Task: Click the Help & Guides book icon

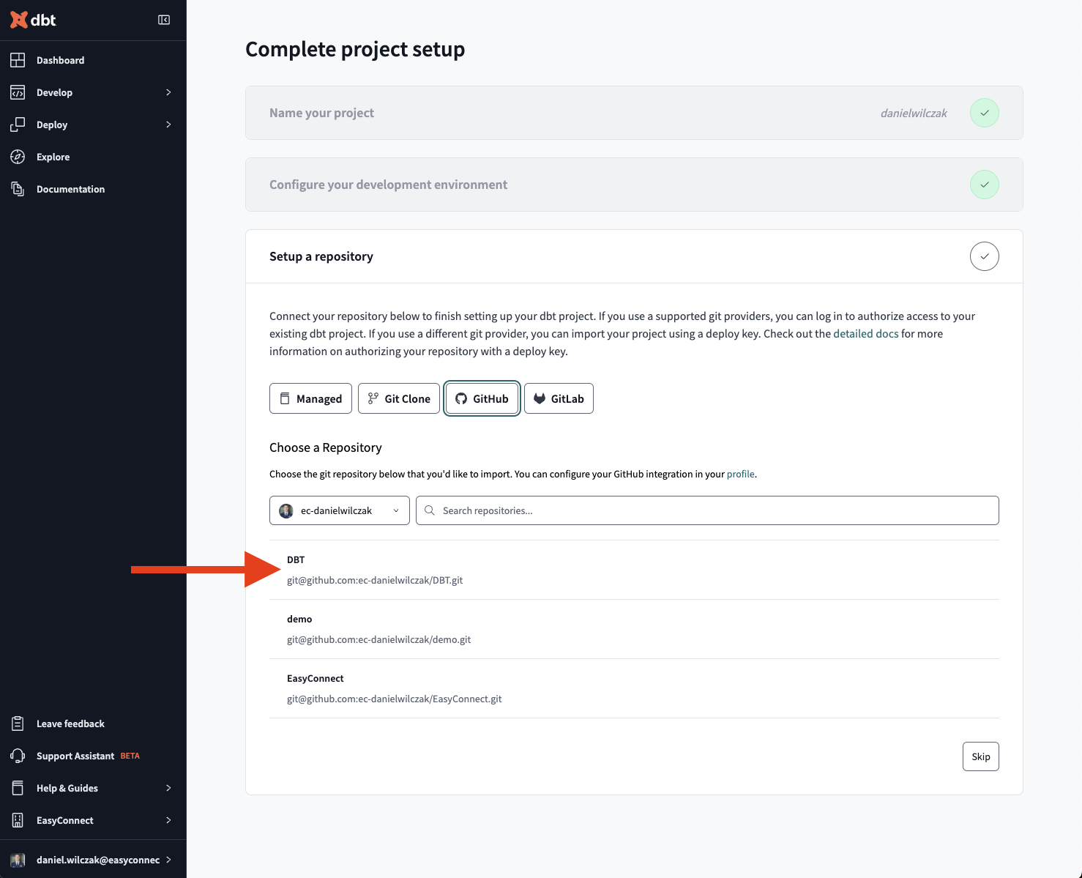Action: (x=18, y=788)
